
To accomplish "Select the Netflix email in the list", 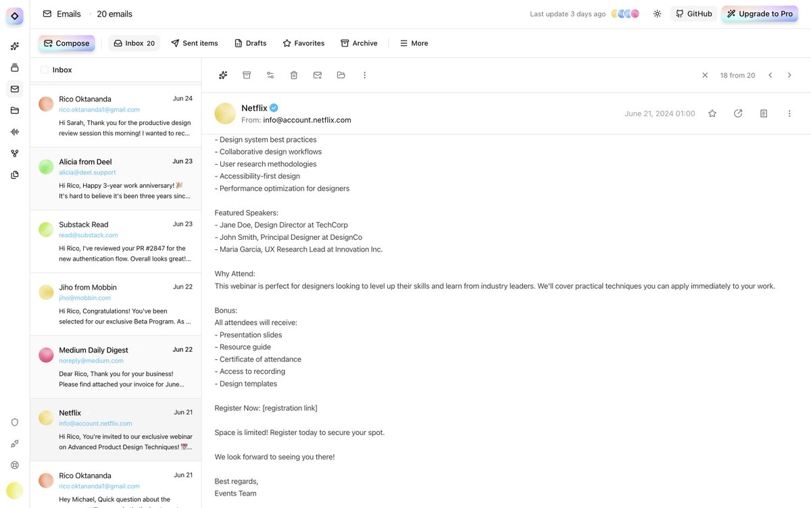I will click(x=116, y=430).
